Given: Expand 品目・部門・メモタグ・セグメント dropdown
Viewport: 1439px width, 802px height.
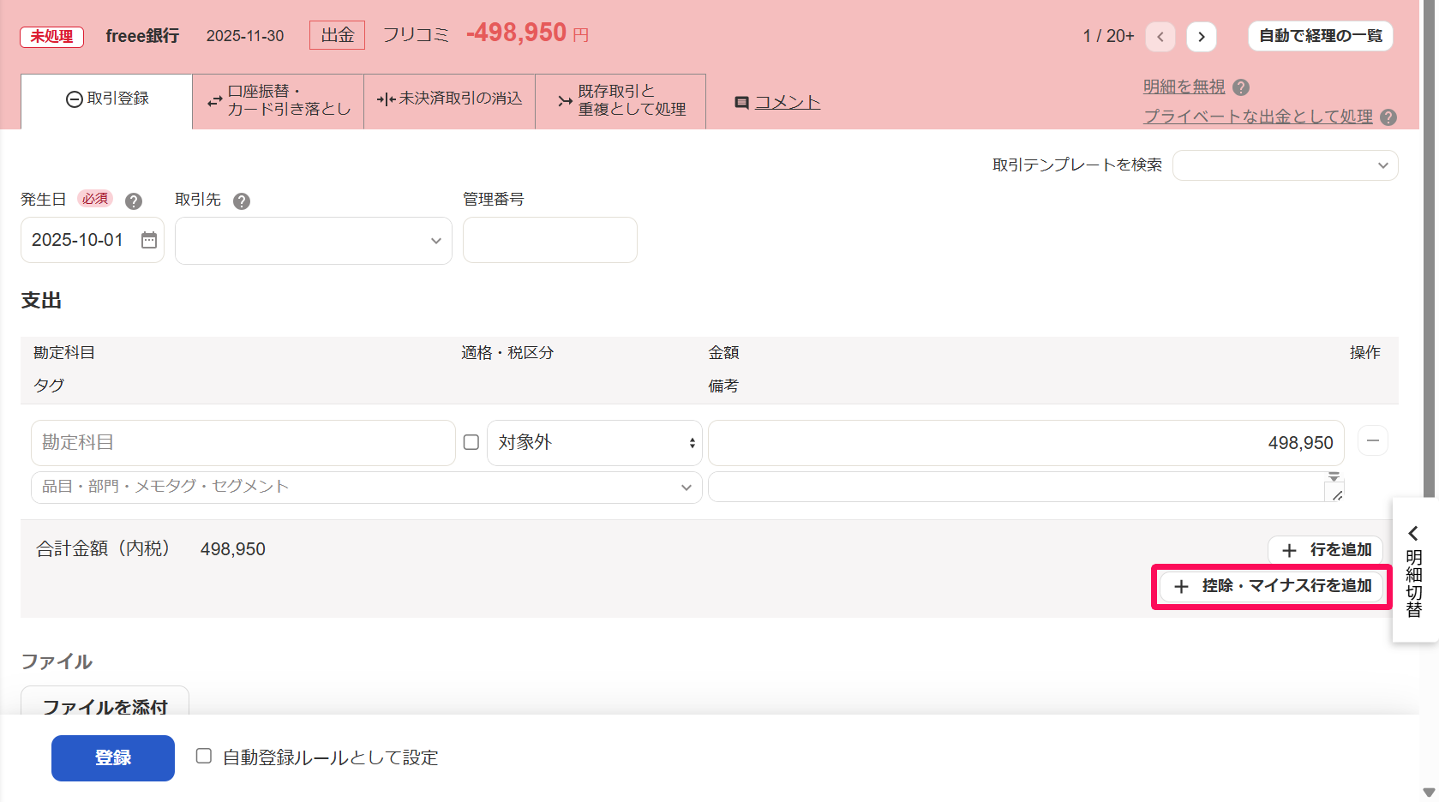Looking at the screenshot, I should tap(367, 487).
